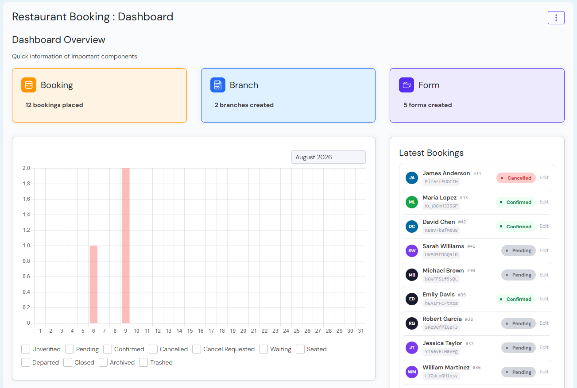Click booking code UVPd5tDhQ9lD
Image resolution: width=577 pixels, height=388 pixels.
441,255
